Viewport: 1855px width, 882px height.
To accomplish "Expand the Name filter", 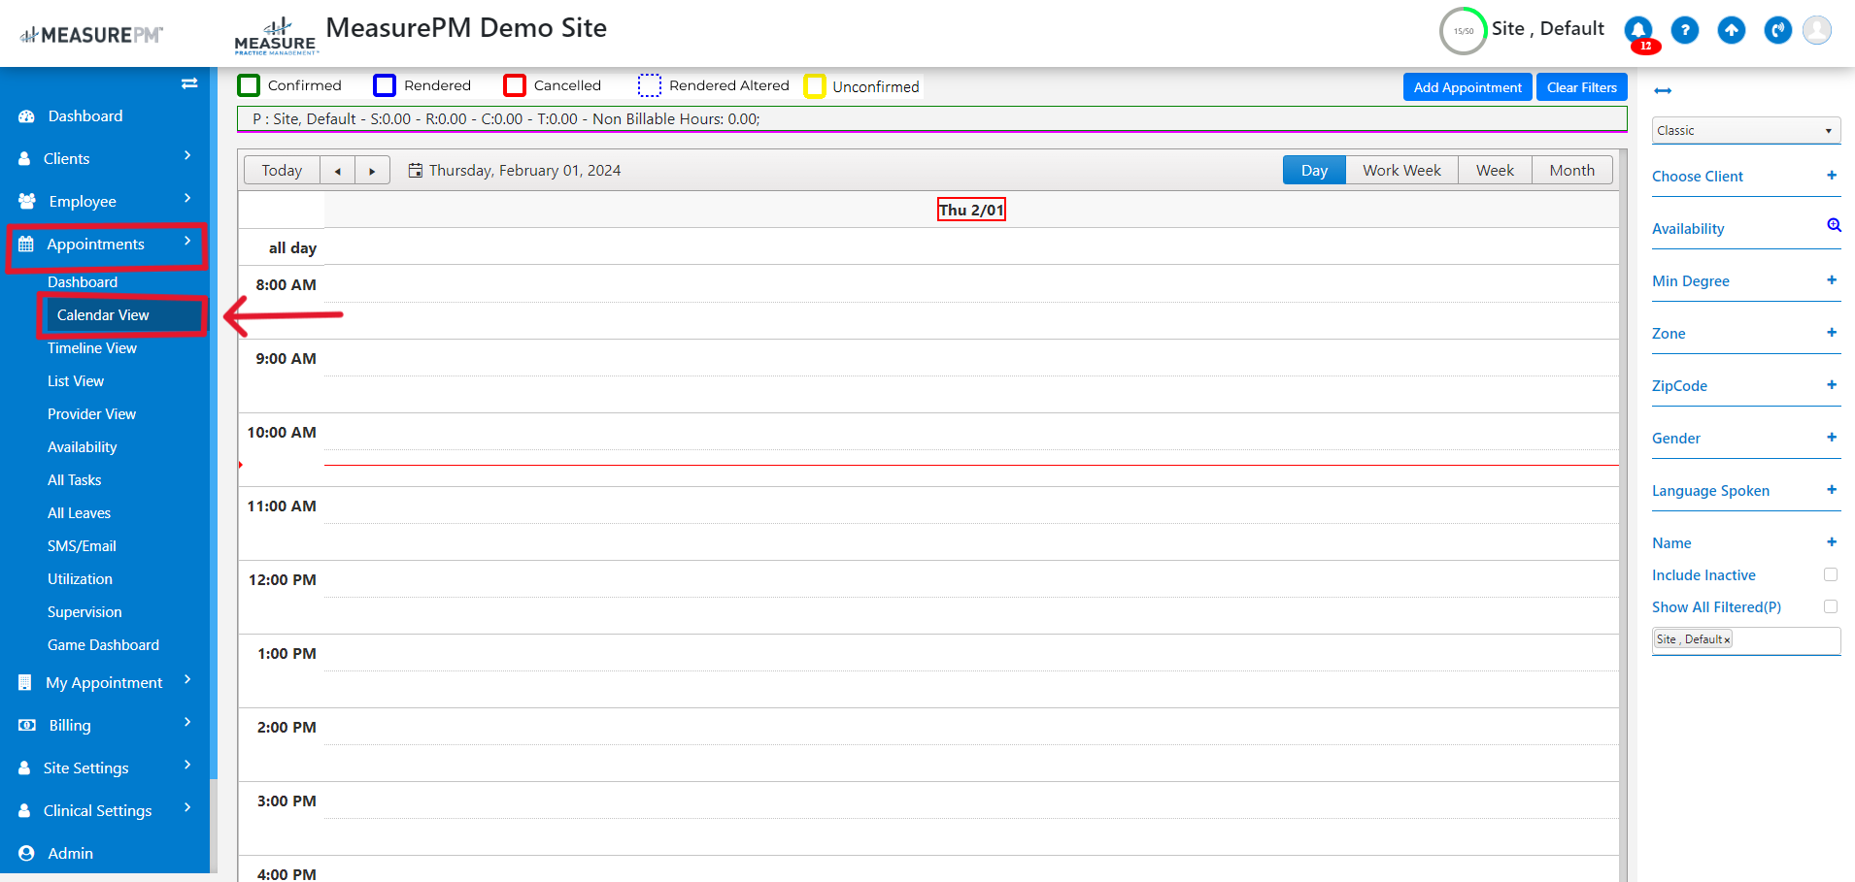I will click(1832, 542).
